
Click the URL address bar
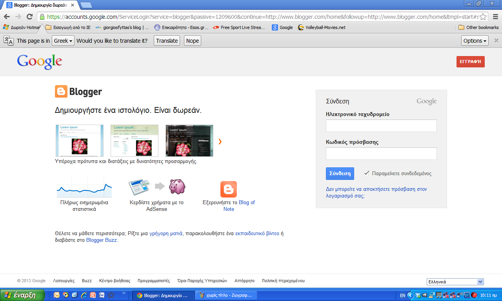click(x=262, y=17)
